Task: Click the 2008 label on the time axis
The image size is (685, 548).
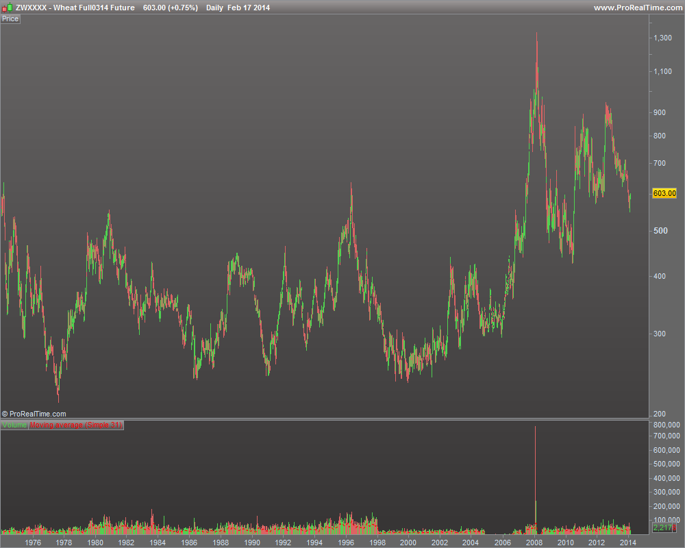Action: pyautogui.click(x=534, y=542)
